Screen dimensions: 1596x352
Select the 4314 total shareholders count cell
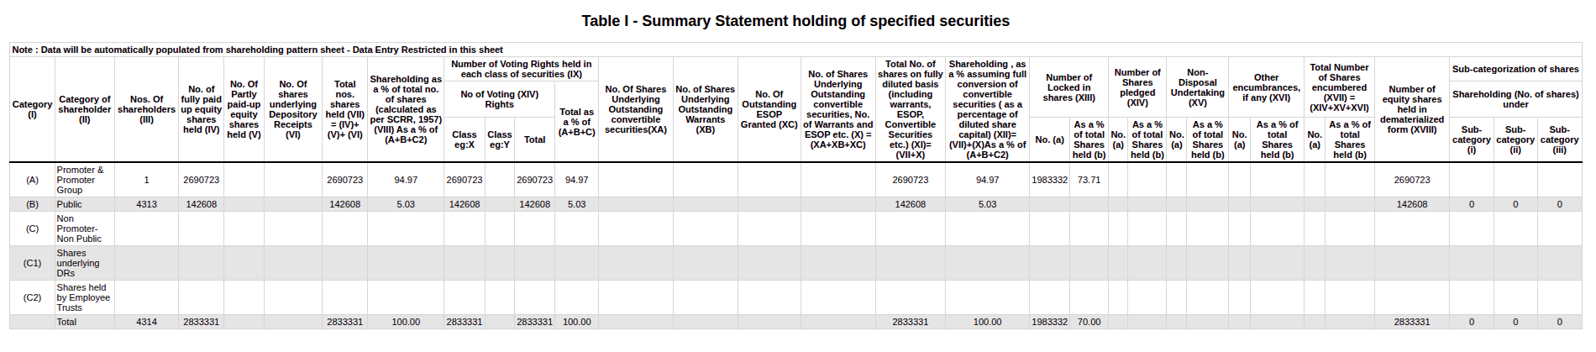point(146,322)
